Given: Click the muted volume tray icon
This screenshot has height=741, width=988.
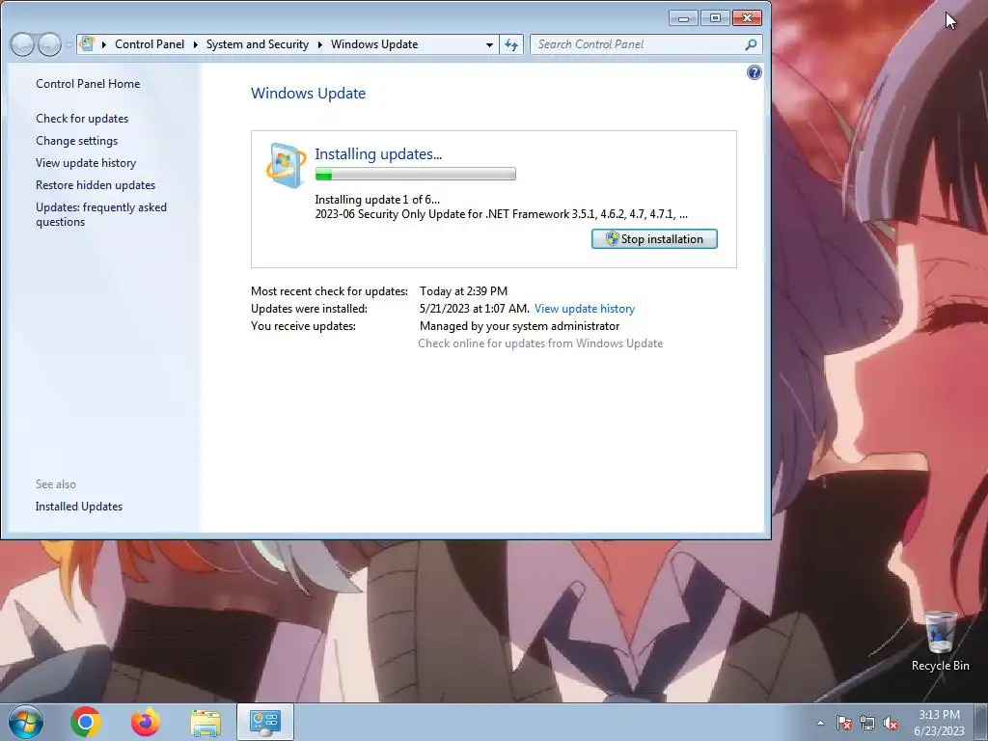Looking at the screenshot, I should tap(891, 723).
